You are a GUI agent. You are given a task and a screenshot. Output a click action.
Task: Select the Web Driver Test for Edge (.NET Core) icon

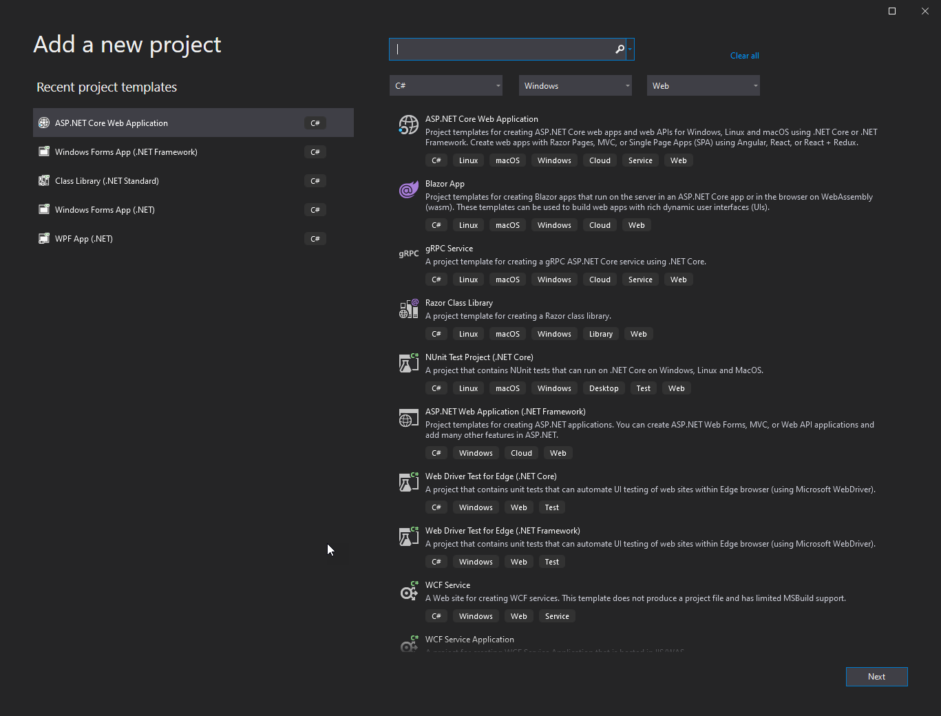click(409, 482)
